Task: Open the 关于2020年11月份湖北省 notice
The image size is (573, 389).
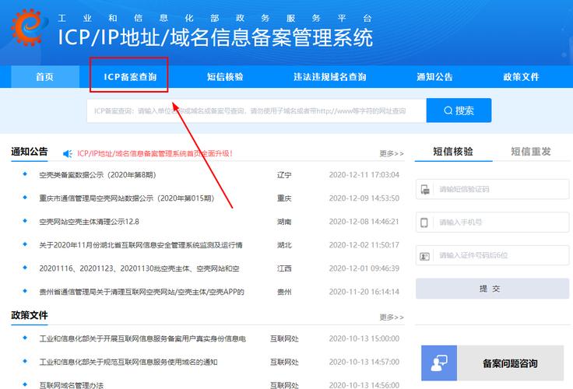Action: 141,245
